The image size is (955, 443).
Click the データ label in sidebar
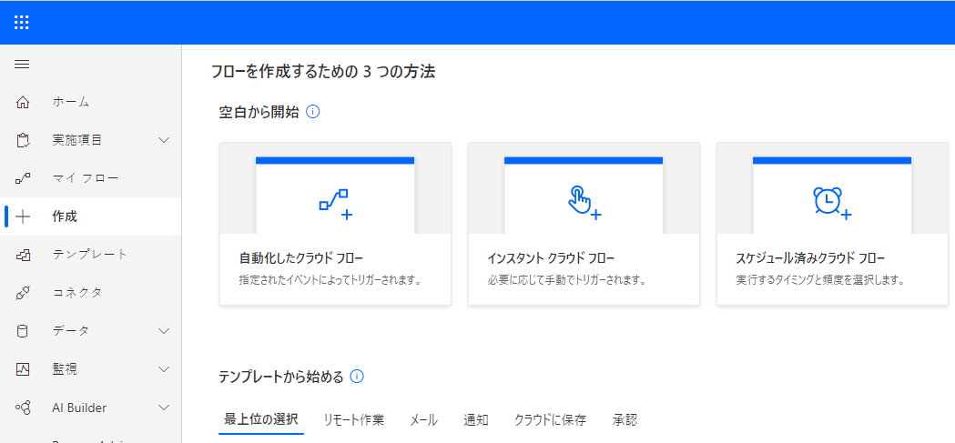tap(71, 331)
